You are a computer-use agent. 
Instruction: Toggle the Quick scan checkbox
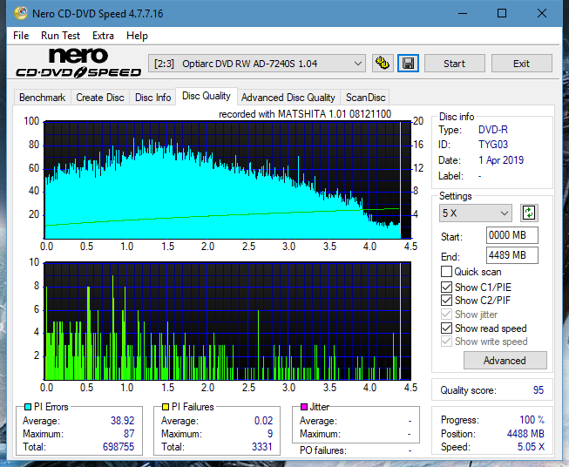[446, 272]
